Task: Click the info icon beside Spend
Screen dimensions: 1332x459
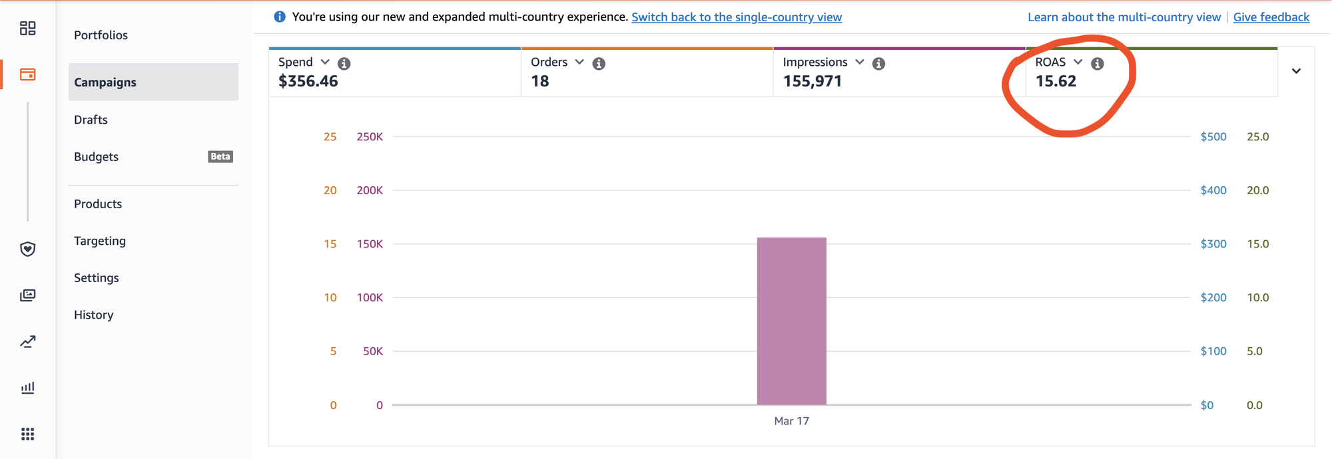Action: [x=344, y=63]
